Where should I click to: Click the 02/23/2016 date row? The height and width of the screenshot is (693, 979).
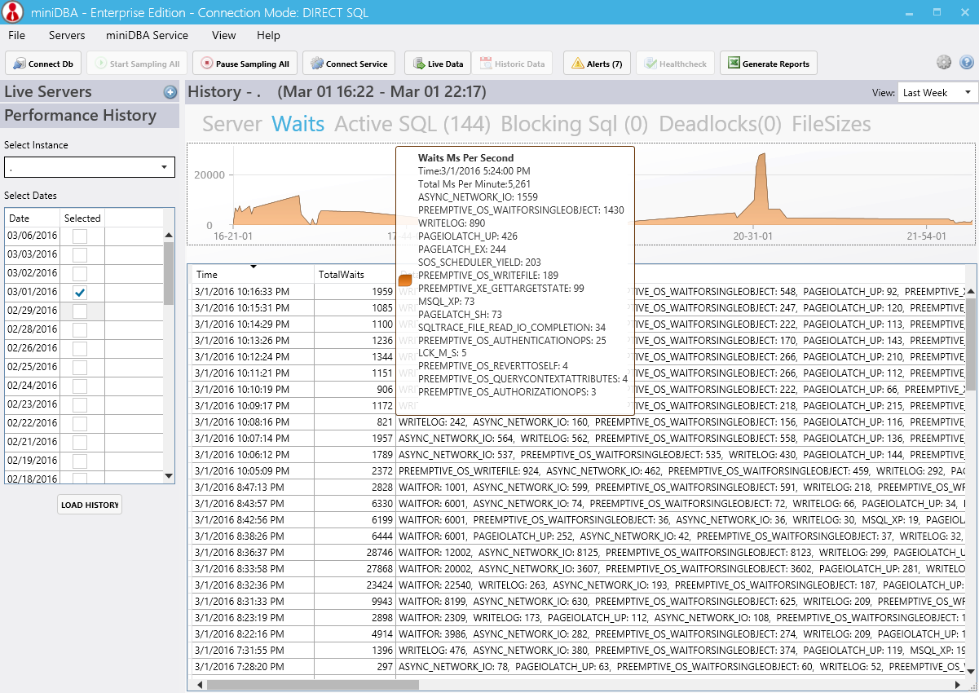pos(84,404)
